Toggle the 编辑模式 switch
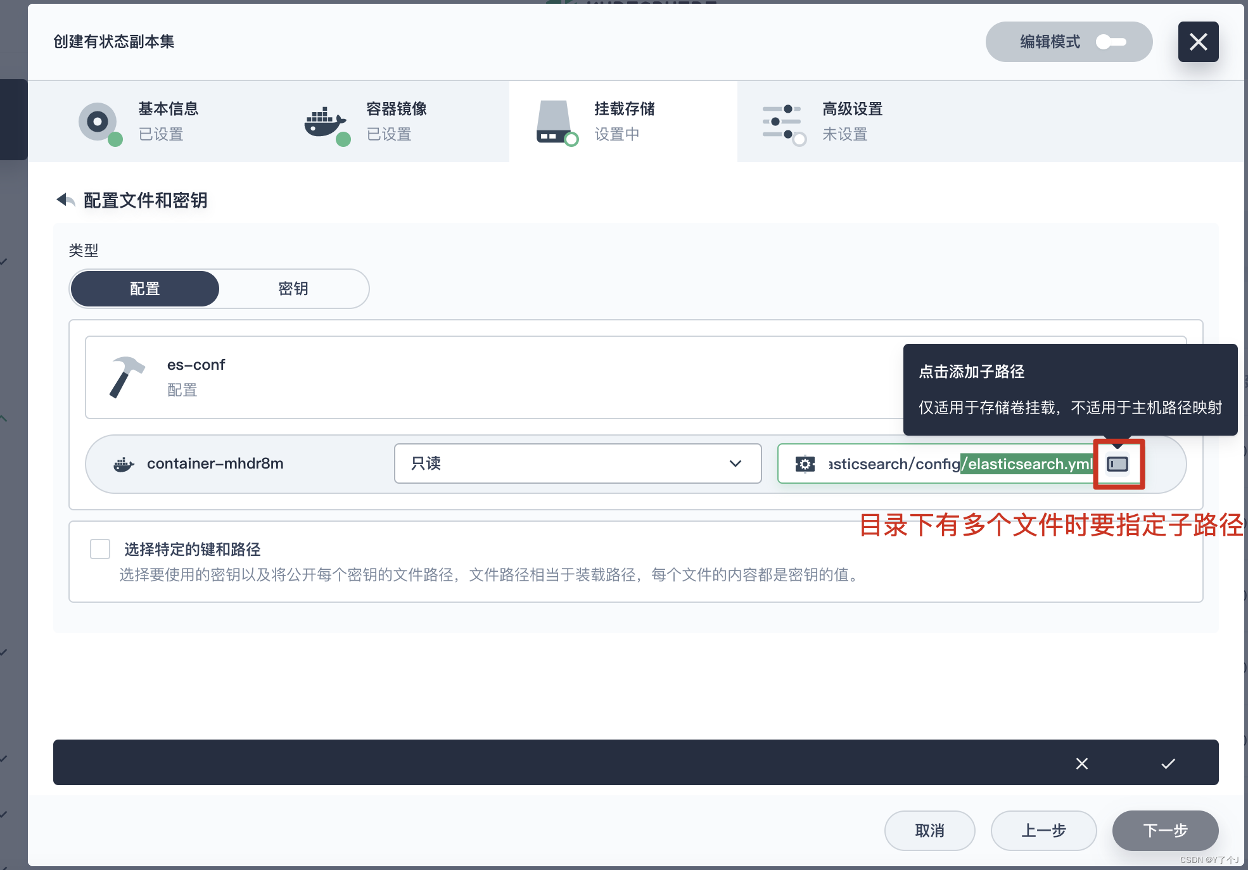1248x870 pixels. pos(1111,42)
